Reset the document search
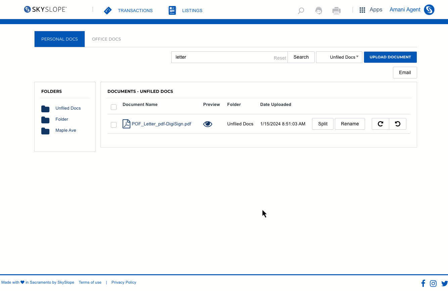 coord(280,58)
